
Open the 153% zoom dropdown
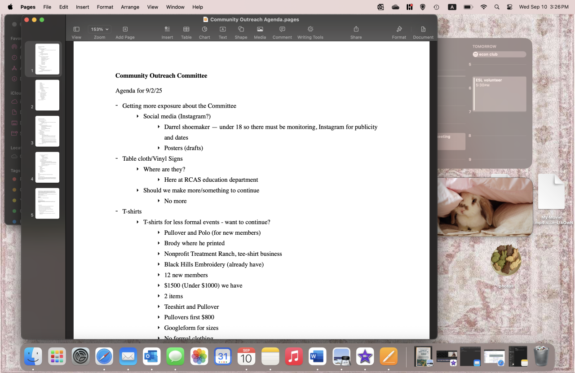100,29
